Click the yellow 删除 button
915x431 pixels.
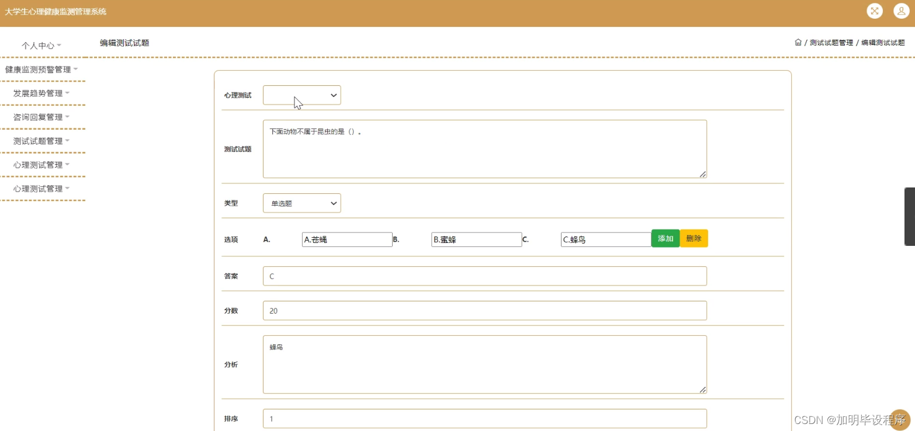[693, 238]
